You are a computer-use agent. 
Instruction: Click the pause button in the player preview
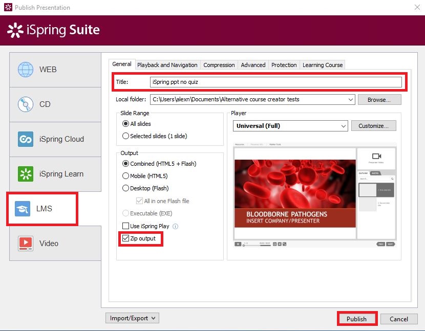[x=238, y=244]
